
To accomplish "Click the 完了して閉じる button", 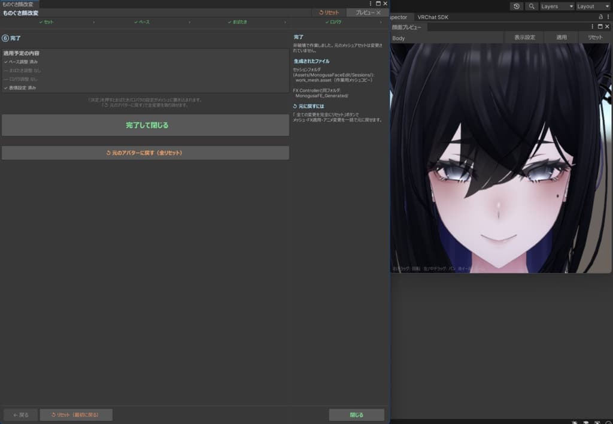I will point(145,125).
